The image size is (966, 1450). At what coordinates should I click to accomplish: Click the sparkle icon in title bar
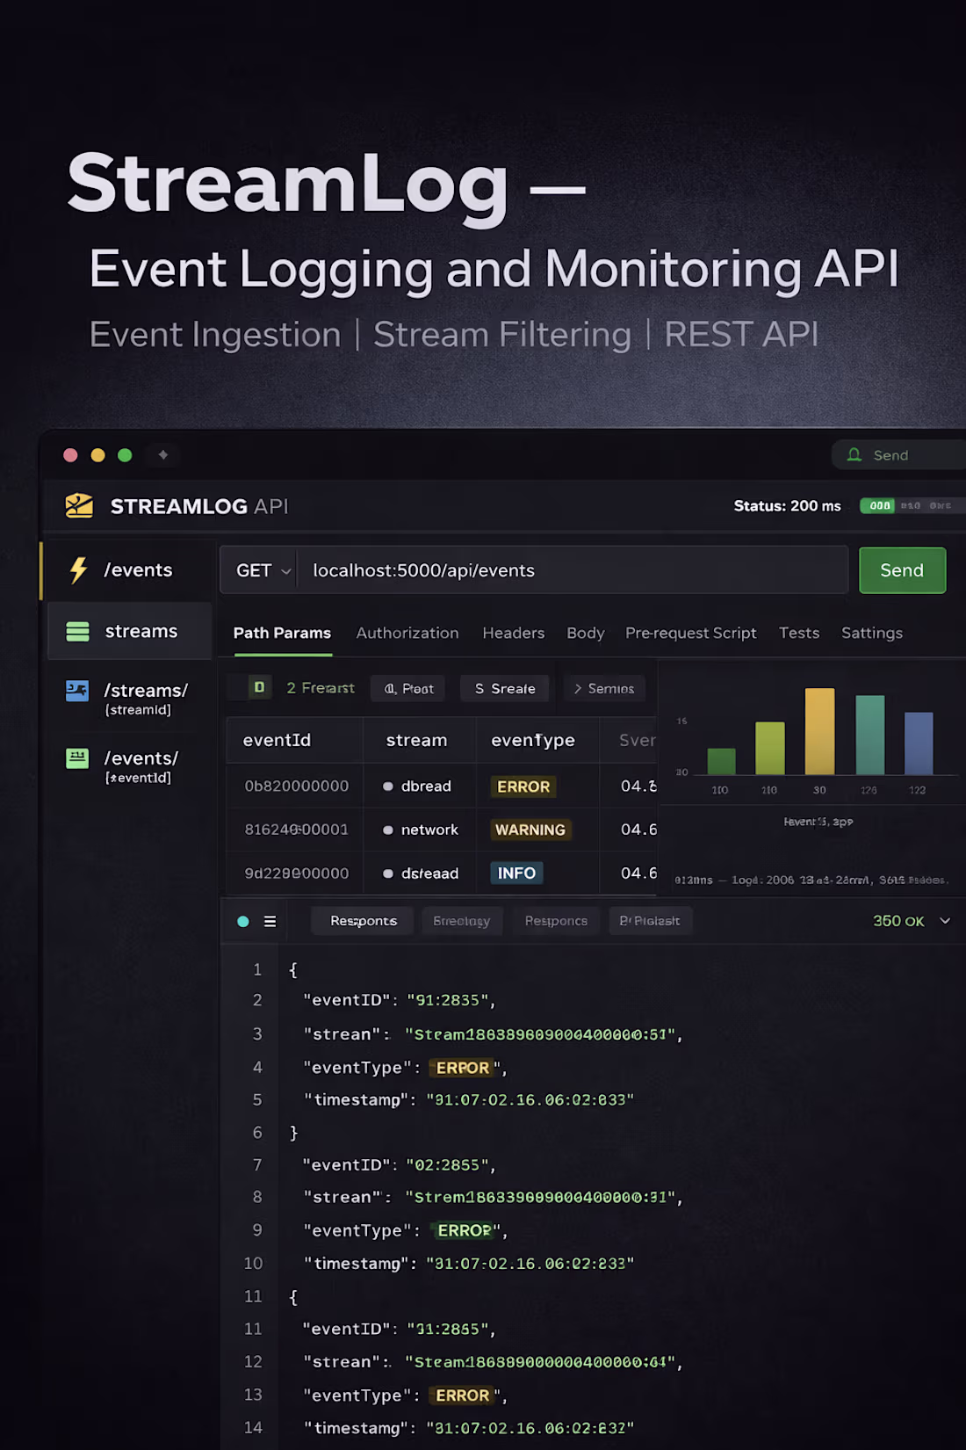tap(162, 454)
